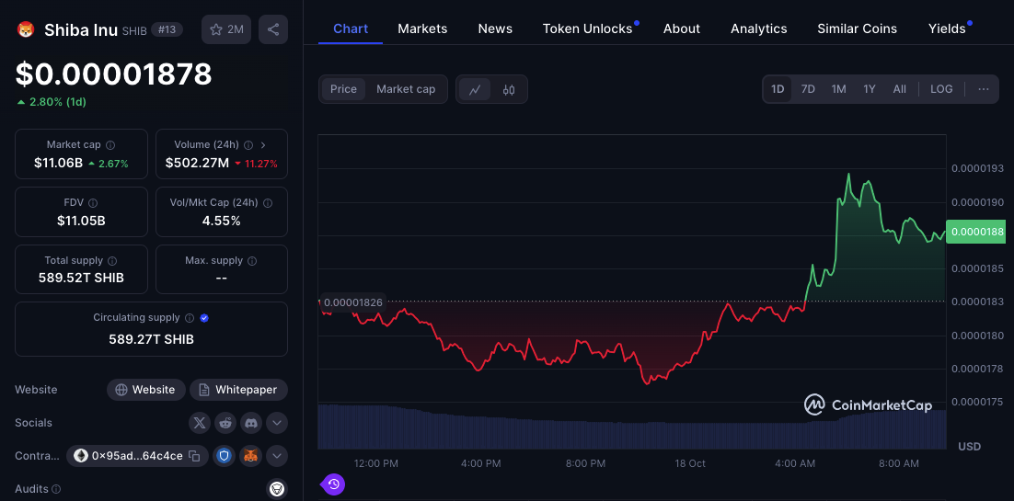The height and width of the screenshot is (501, 1014).
Task: Open chart more options ellipsis menu
Action: (x=984, y=89)
